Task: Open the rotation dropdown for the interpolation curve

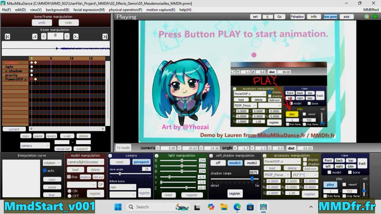Action: (x=52, y=163)
